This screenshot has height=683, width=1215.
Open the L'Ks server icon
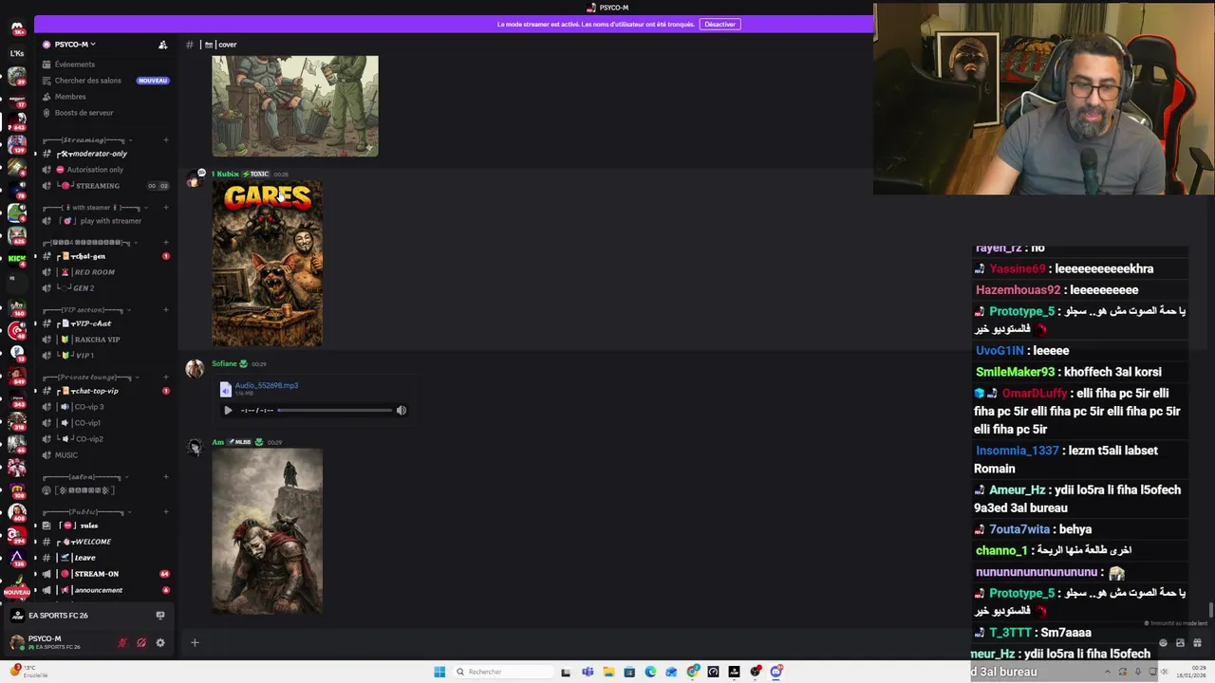click(17, 54)
